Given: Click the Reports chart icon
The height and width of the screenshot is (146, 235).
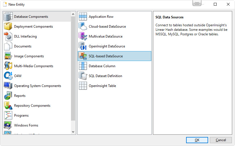Looking at the screenshot, I should coord(8,95).
